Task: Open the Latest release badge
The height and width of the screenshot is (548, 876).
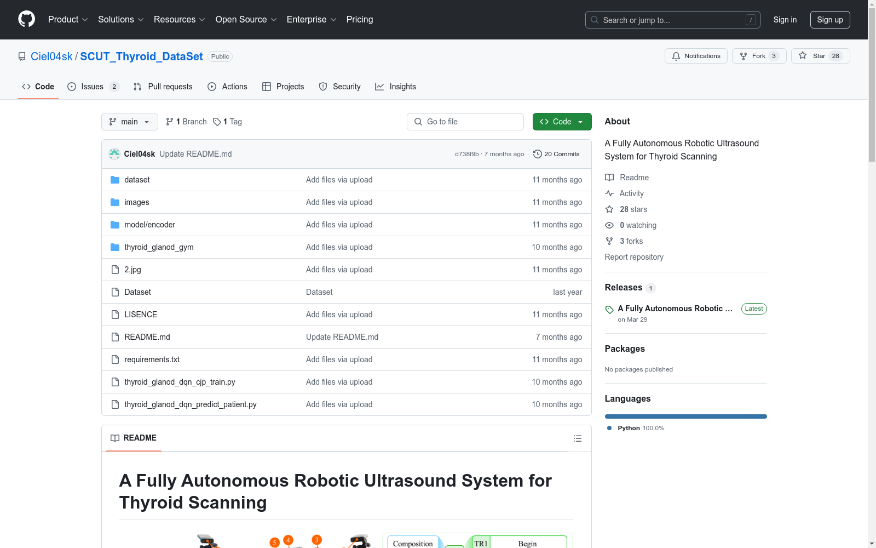Action: tap(754, 309)
